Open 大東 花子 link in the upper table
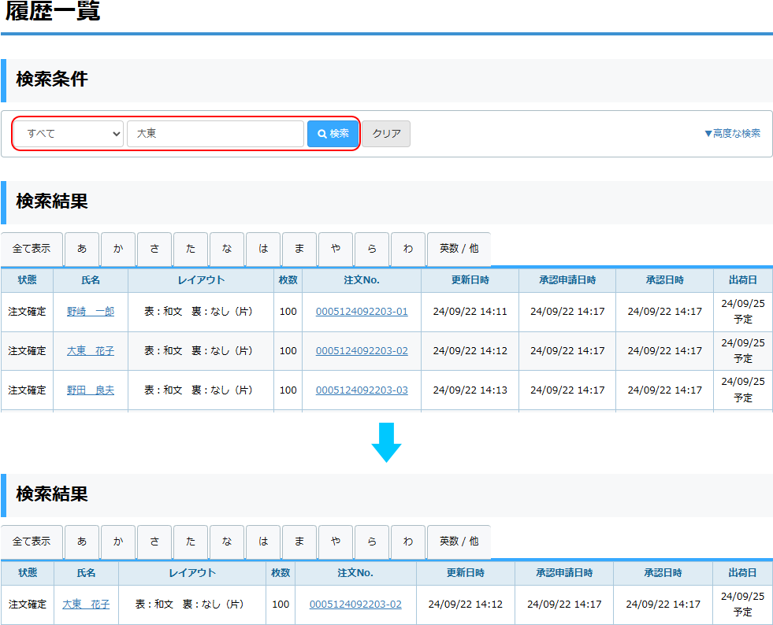 click(91, 351)
